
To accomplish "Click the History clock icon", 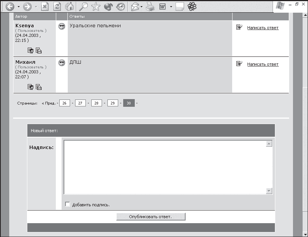I will tap(121, 7).
